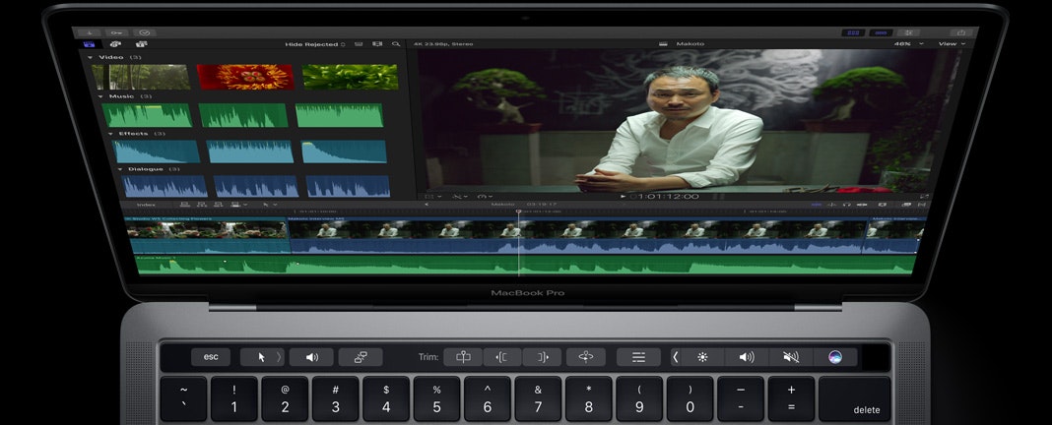Screen dimensions: 1052x425
Task: Tap the Siri button on Touch Bar
Action: click(x=834, y=357)
